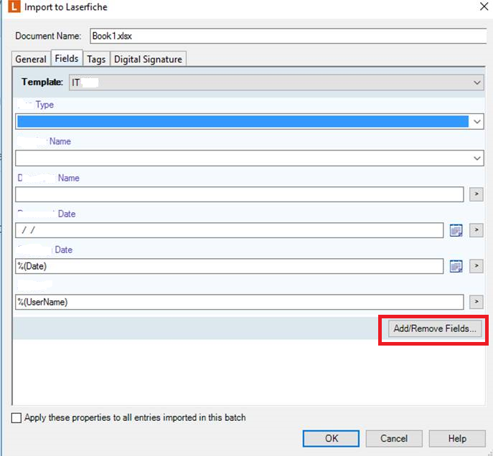This screenshot has width=493, height=456.
Task: Open calendar picker beside the %(Date) field
Action: click(456, 266)
